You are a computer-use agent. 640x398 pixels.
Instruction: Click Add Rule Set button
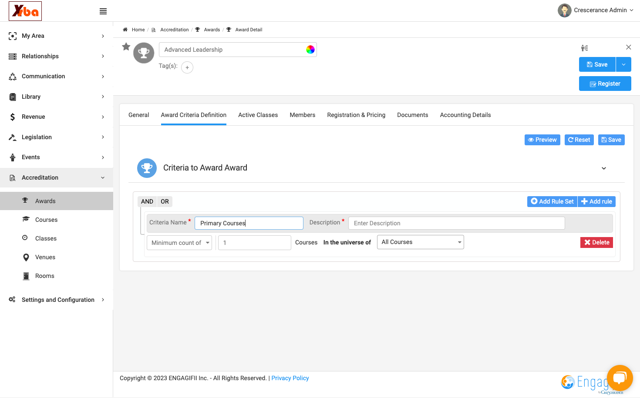pyautogui.click(x=552, y=201)
